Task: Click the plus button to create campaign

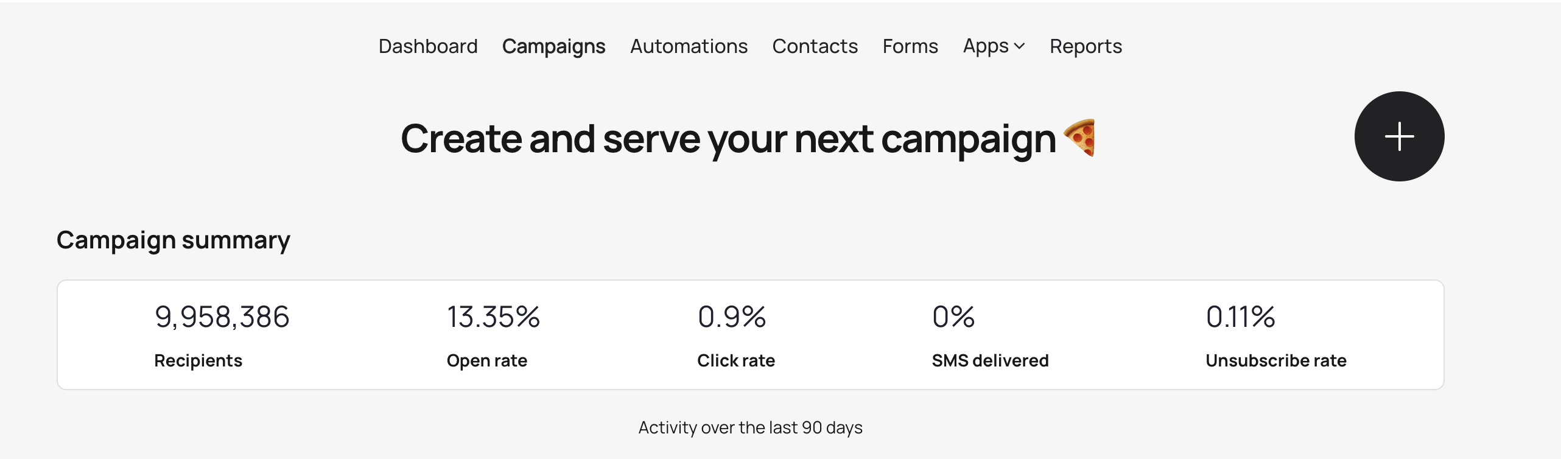Action: click(1398, 136)
